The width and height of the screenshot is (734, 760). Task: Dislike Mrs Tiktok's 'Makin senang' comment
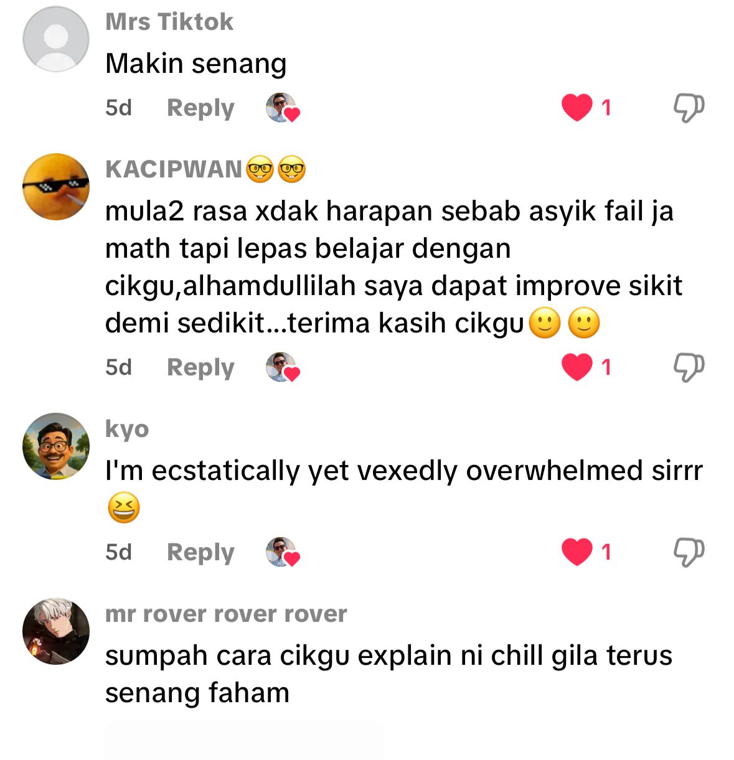point(689,108)
